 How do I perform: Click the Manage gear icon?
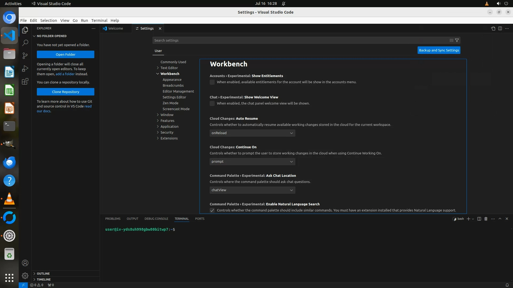tap(25, 275)
